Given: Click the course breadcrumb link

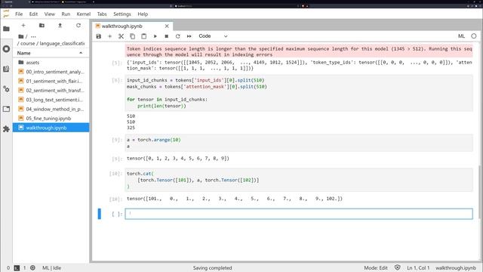Looking at the screenshot, I should coord(28,44).
